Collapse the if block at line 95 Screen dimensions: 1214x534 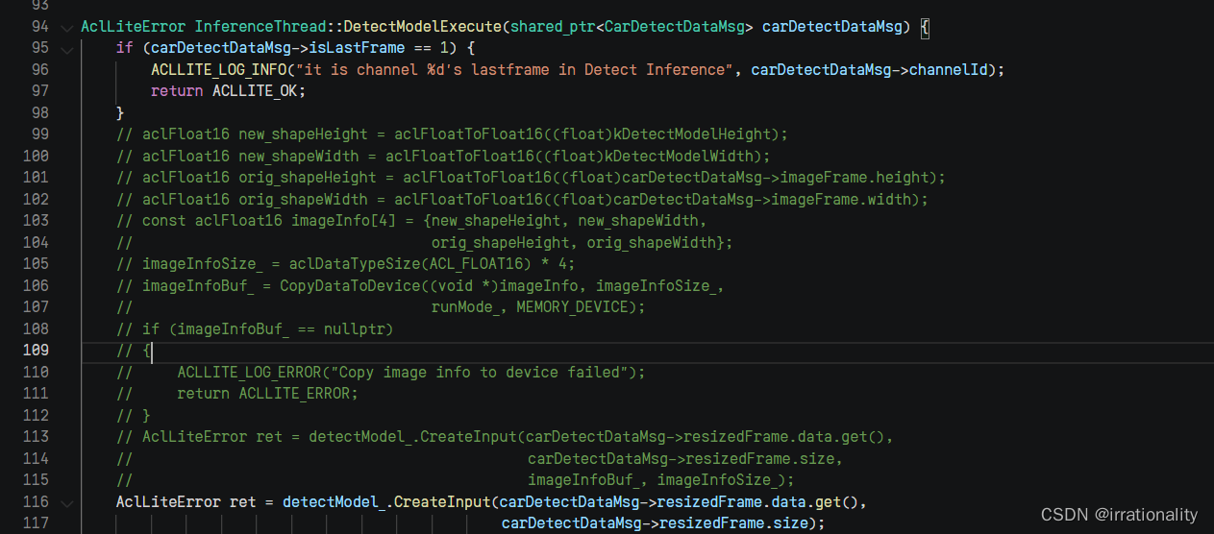click(66, 48)
